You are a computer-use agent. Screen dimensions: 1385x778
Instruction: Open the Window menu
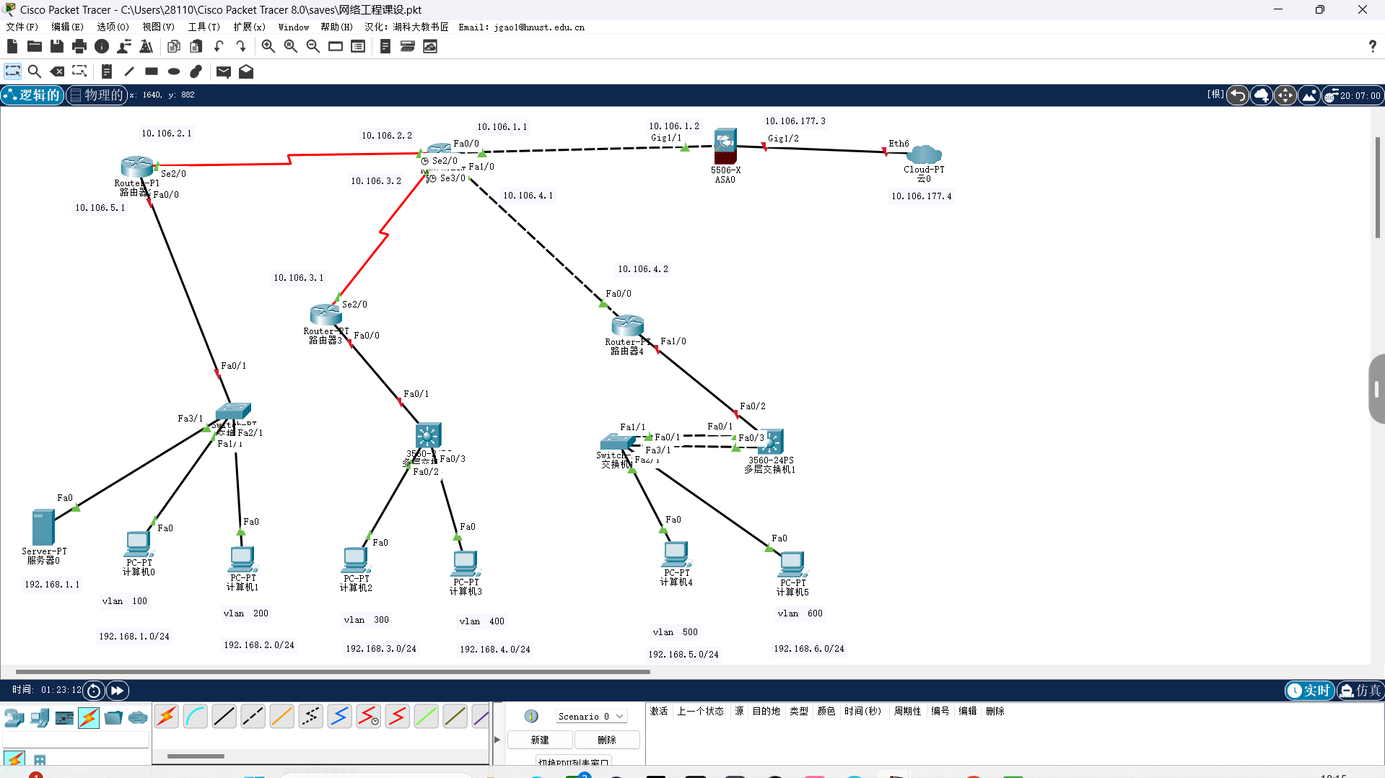[x=293, y=27]
